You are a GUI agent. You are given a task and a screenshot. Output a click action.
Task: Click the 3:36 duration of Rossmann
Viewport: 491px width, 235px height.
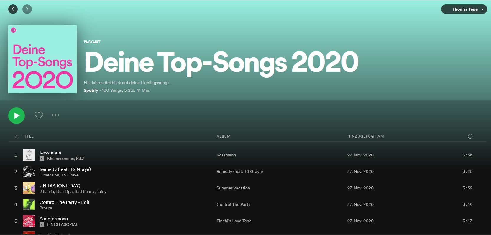pos(467,155)
